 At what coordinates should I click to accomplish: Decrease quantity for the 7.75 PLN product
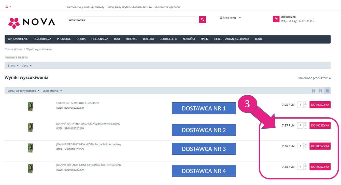point(305,168)
